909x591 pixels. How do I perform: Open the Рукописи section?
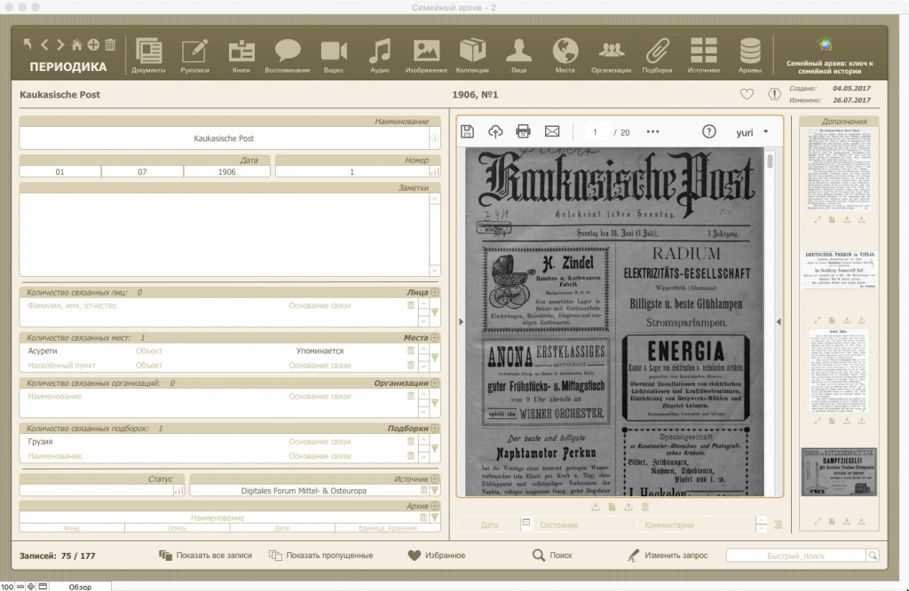pos(194,56)
